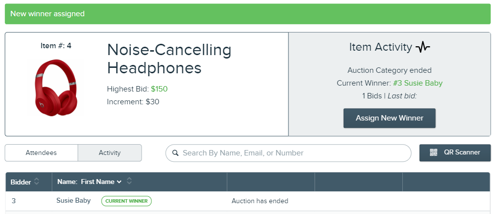Select the Susie Baby table row
This screenshot has width=495, height=214.
pos(248,201)
